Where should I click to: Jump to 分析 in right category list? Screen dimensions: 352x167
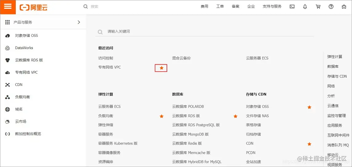pos(331,96)
